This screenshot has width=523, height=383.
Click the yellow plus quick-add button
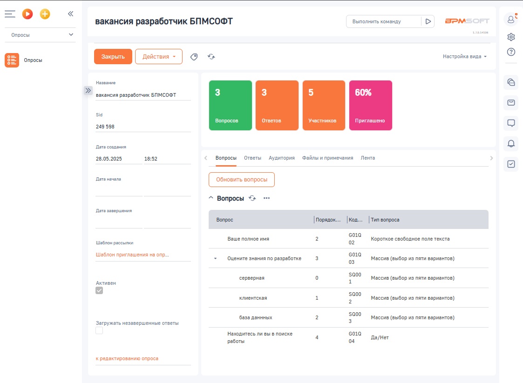(45, 14)
